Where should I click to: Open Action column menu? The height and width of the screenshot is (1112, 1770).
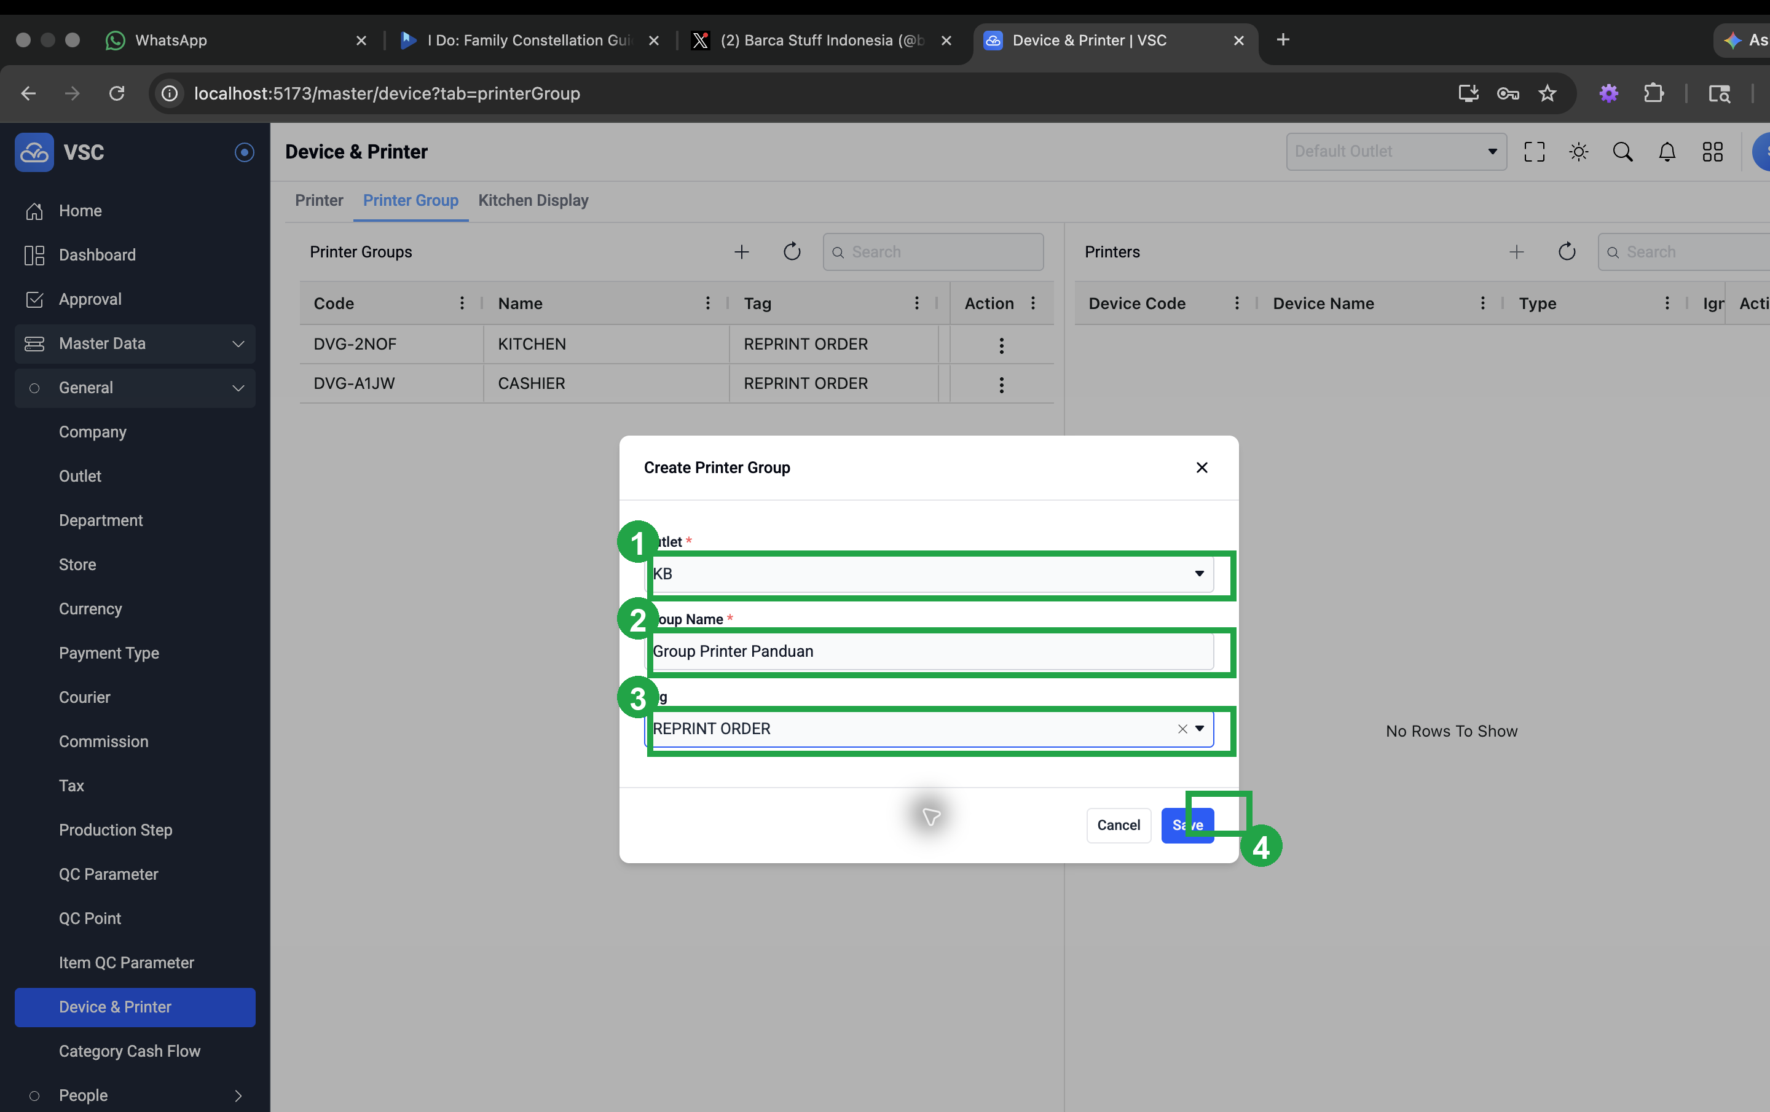point(1032,303)
